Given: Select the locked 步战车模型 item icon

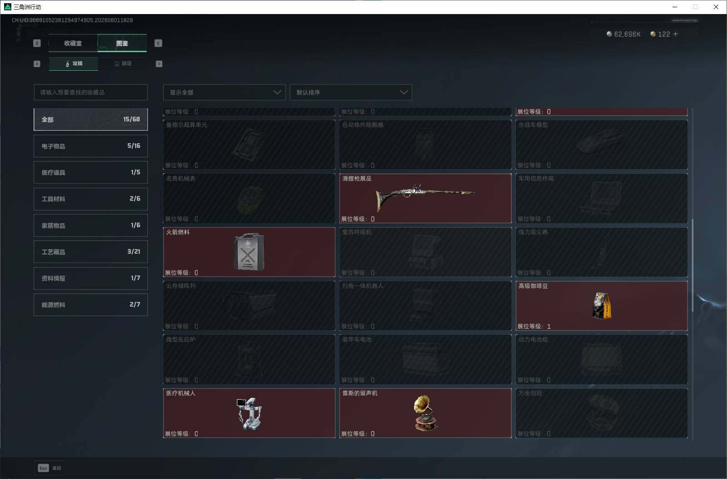Looking at the screenshot, I should (602, 142).
